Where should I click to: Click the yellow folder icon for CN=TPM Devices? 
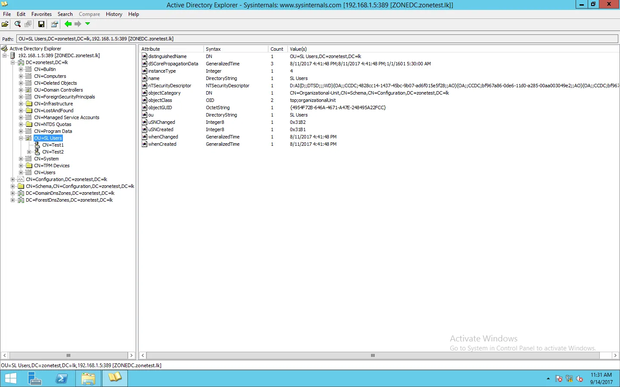click(29, 166)
